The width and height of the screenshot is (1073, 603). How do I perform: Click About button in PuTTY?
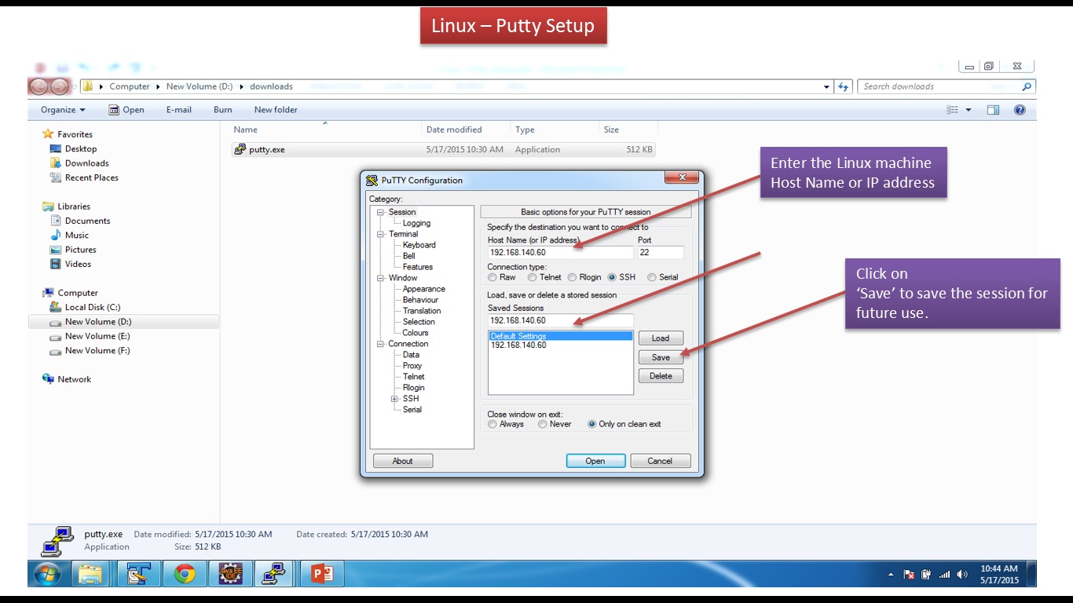(x=403, y=461)
